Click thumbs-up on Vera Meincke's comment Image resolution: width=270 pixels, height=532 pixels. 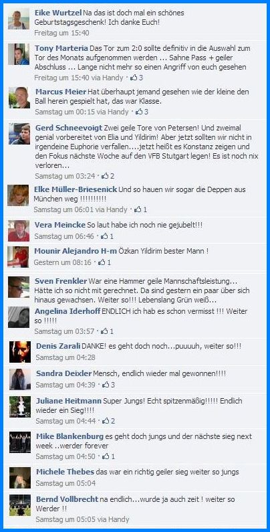point(104,236)
